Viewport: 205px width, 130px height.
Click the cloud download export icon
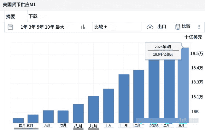[150, 27]
